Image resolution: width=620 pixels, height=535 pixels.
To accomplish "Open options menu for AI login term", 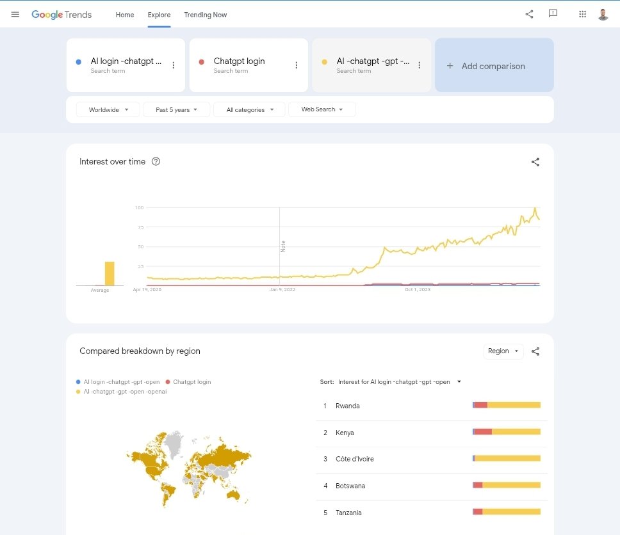I will pos(173,65).
